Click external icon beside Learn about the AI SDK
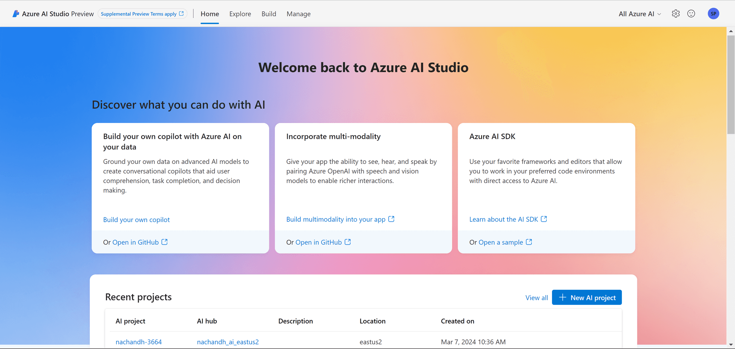Screen dimensions: 735x349 pyautogui.click(x=544, y=219)
